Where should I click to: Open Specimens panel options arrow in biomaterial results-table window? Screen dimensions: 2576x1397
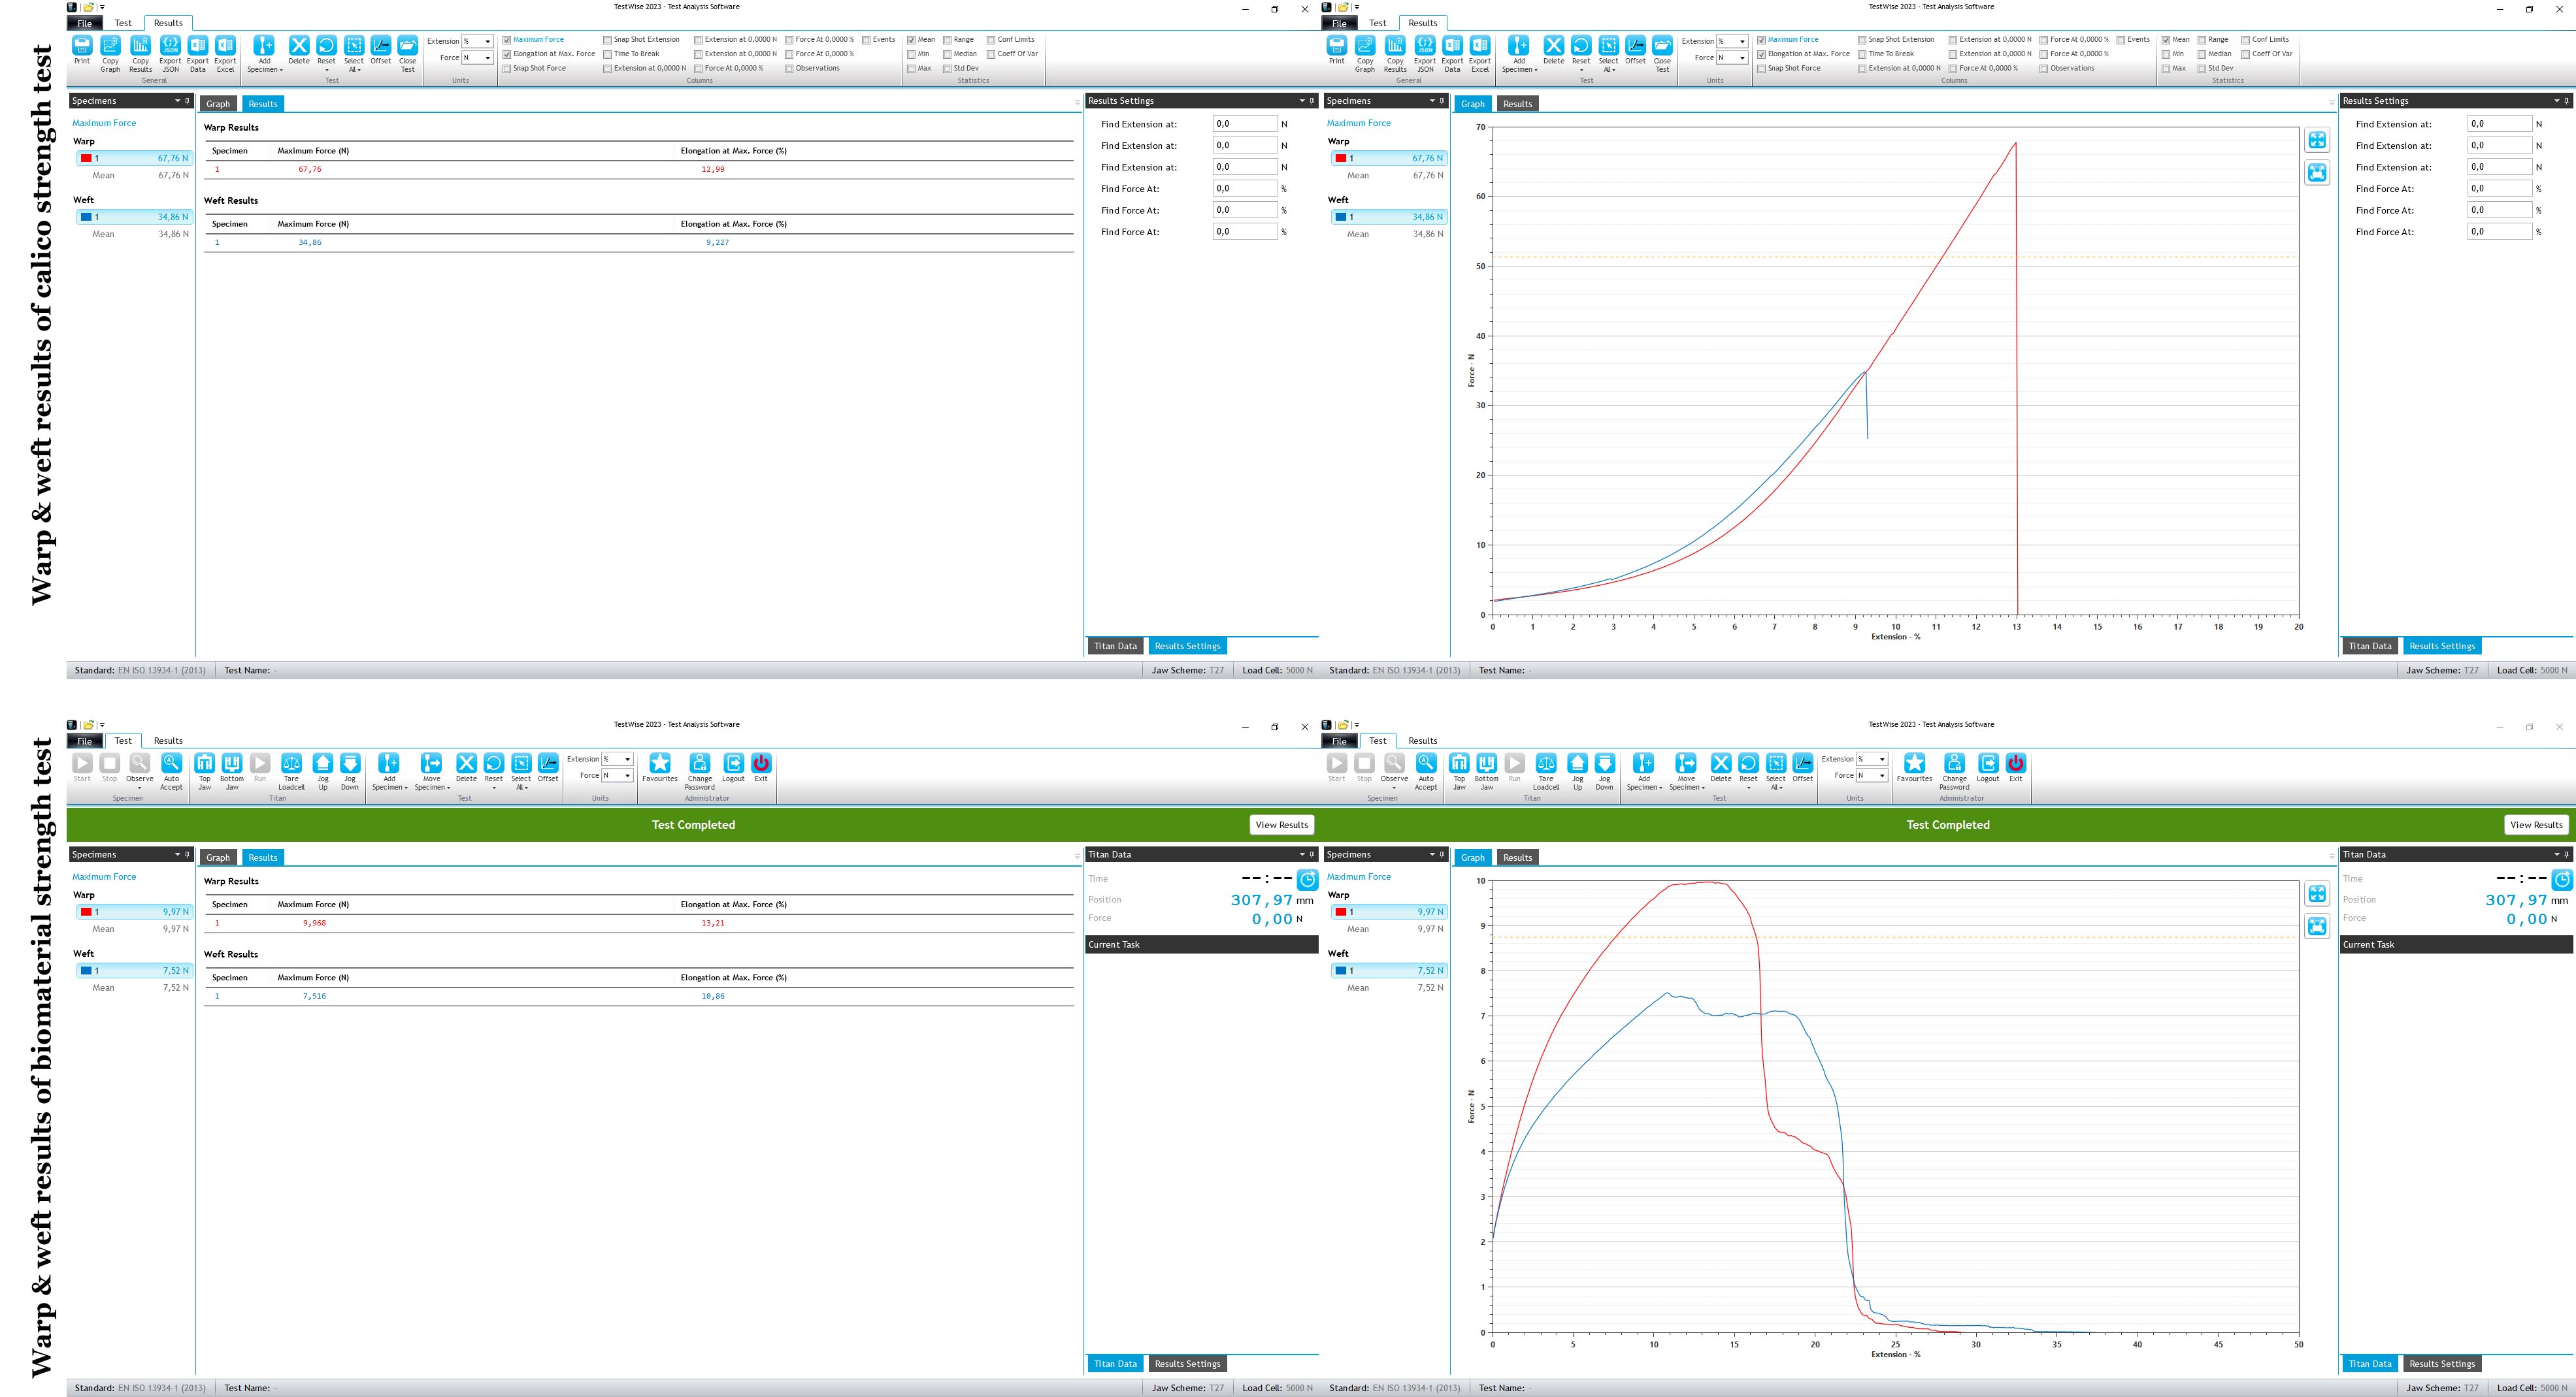[177, 854]
